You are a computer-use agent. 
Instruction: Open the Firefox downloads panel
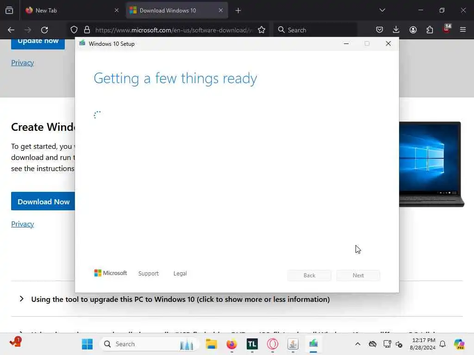[x=396, y=30]
